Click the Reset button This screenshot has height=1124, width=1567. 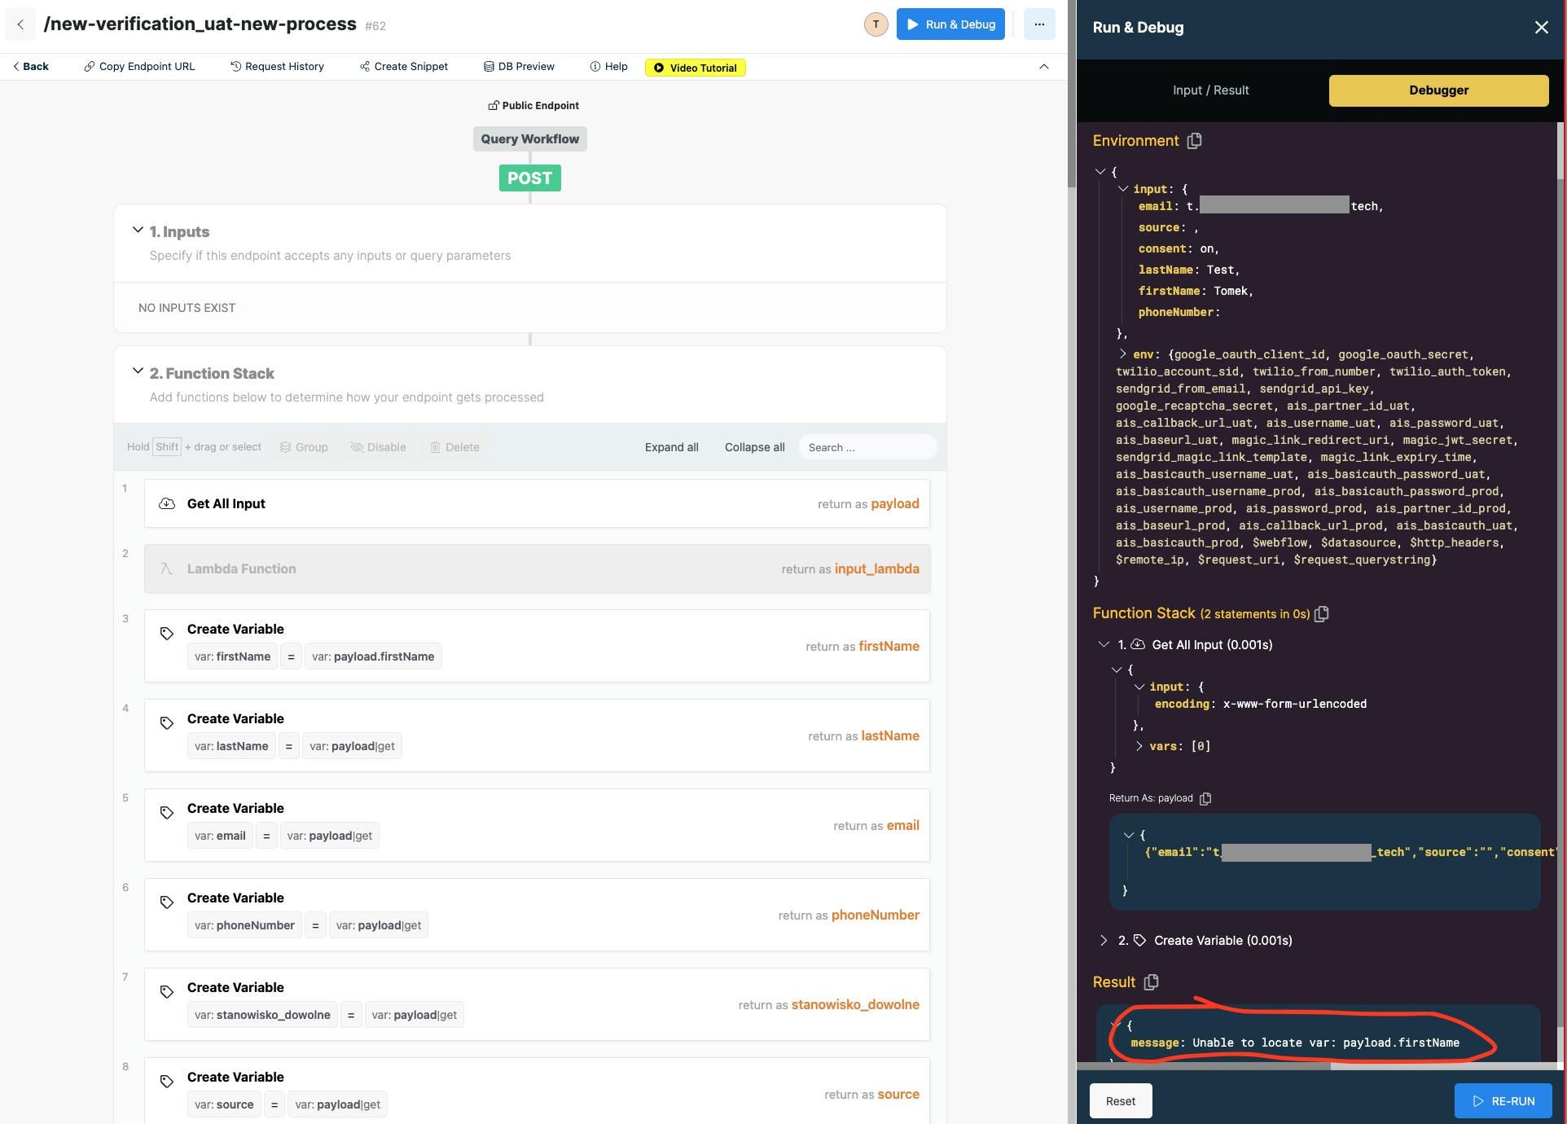pyautogui.click(x=1120, y=1101)
